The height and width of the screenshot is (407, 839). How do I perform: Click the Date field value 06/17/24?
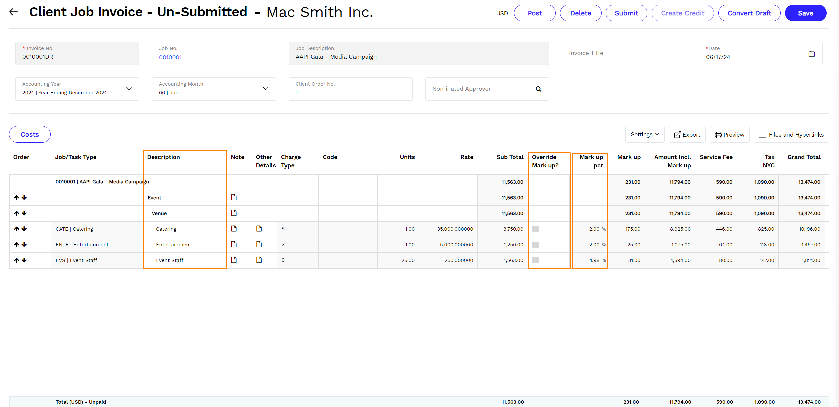click(718, 57)
